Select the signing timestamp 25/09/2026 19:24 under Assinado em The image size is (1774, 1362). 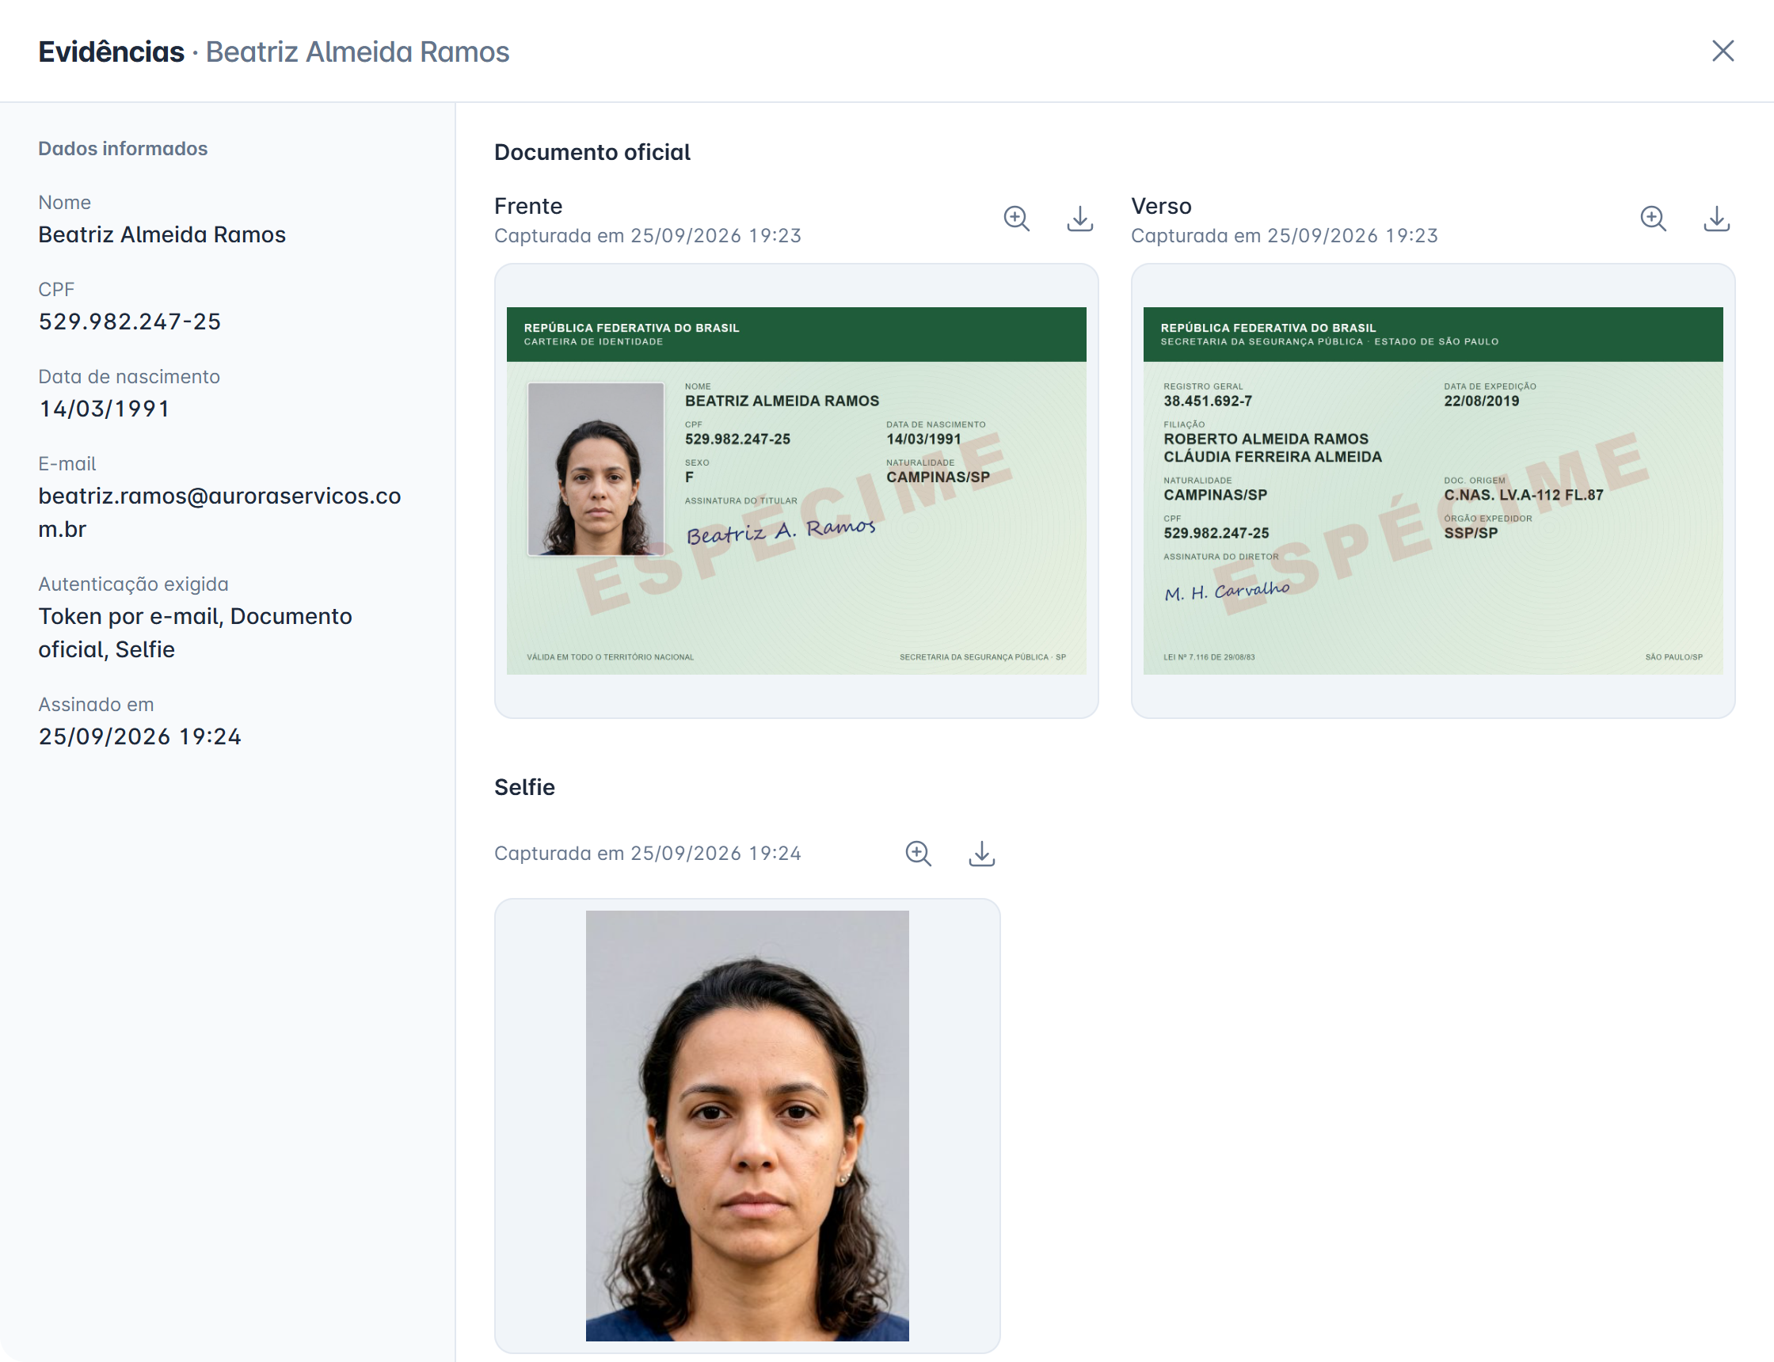point(139,737)
